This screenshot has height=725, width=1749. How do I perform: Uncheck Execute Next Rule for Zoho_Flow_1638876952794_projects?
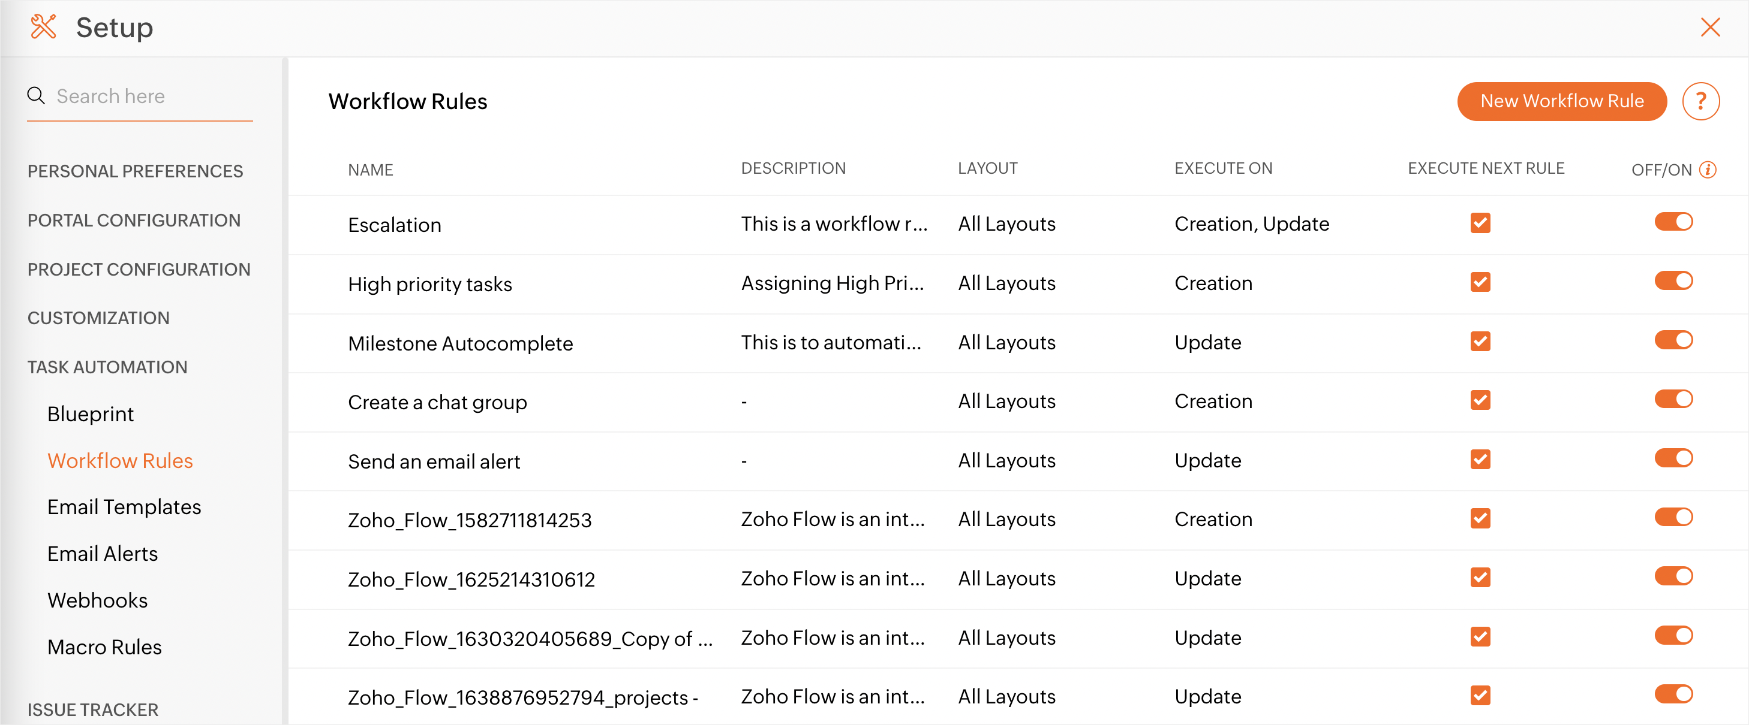pos(1480,695)
